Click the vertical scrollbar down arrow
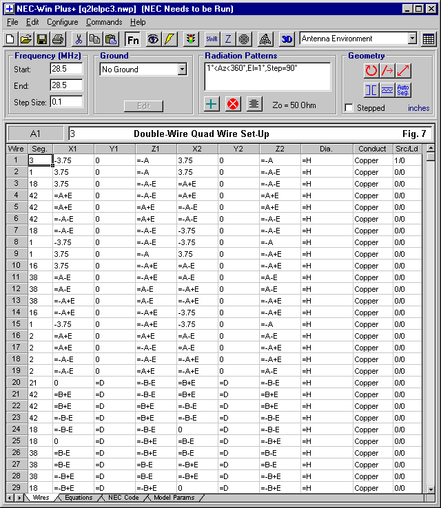 click(x=431, y=487)
